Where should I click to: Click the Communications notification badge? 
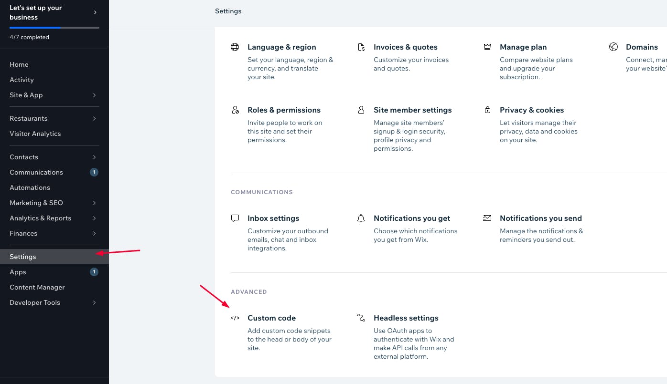pos(94,172)
